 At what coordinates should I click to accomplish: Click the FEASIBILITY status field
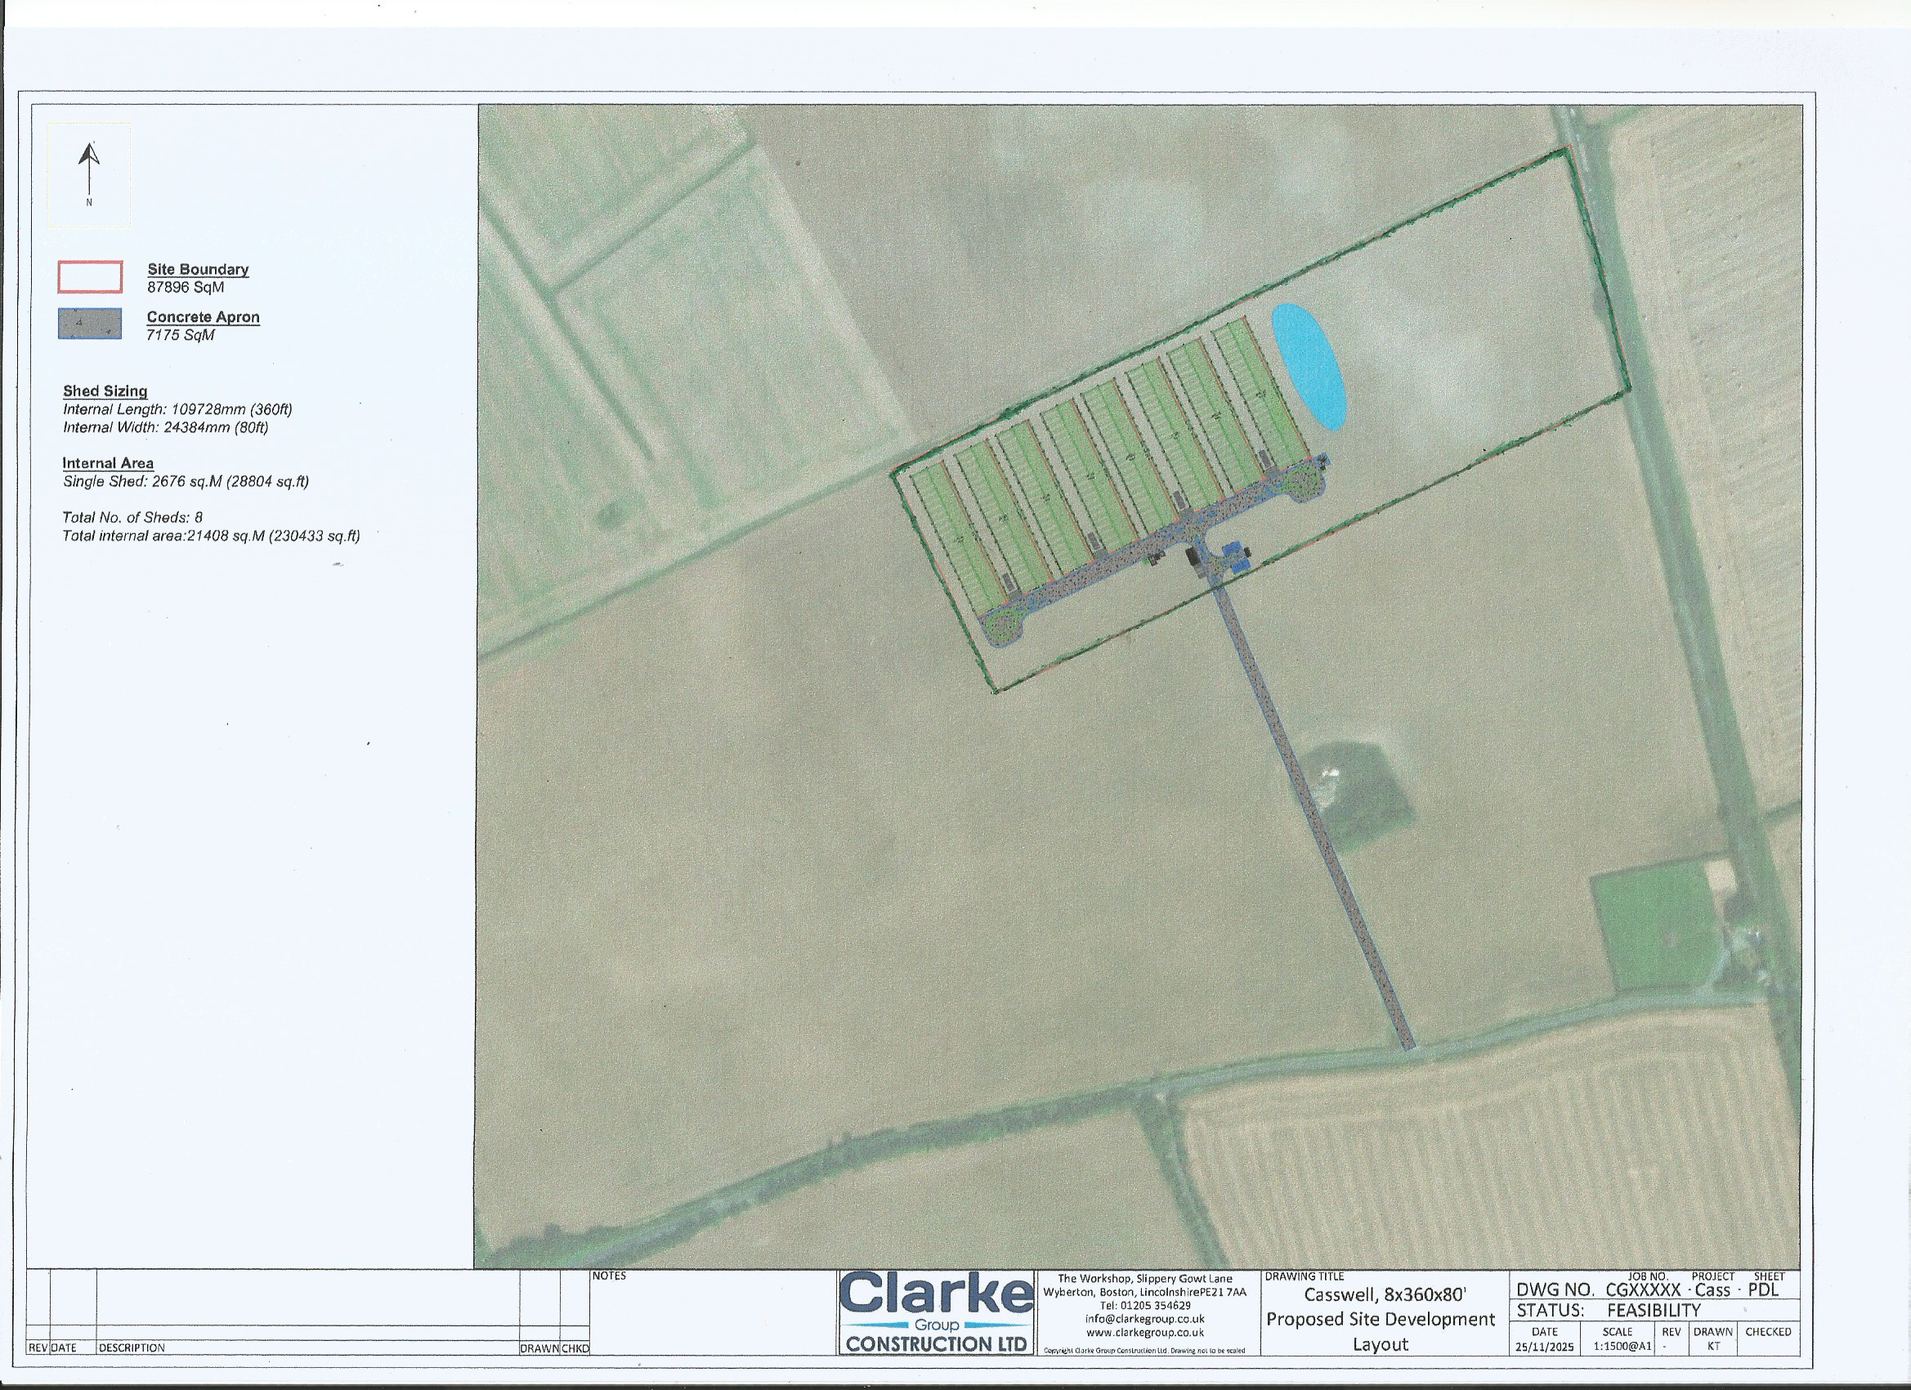tap(1654, 1310)
